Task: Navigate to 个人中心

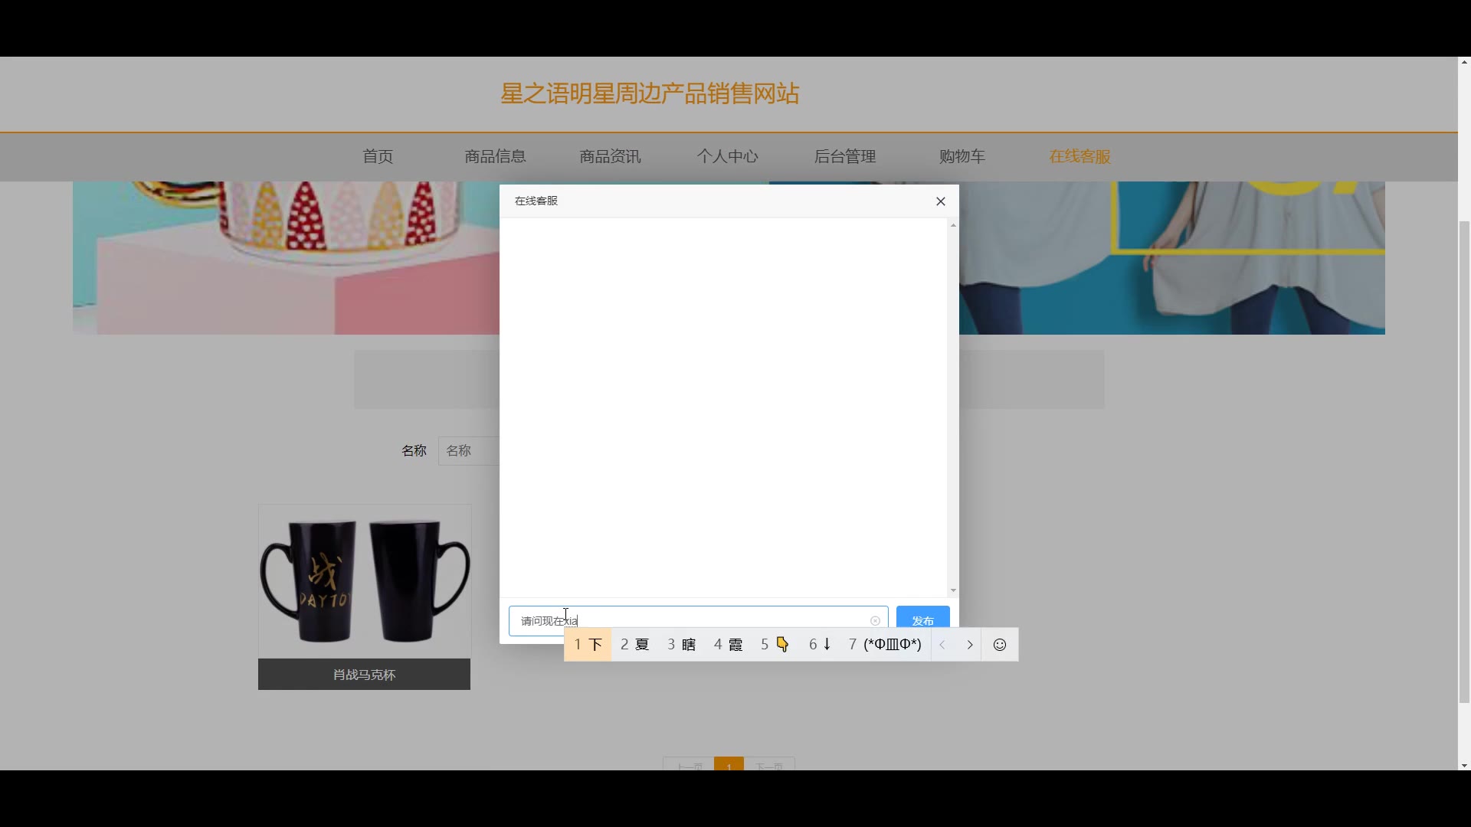Action: click(727, 156)
